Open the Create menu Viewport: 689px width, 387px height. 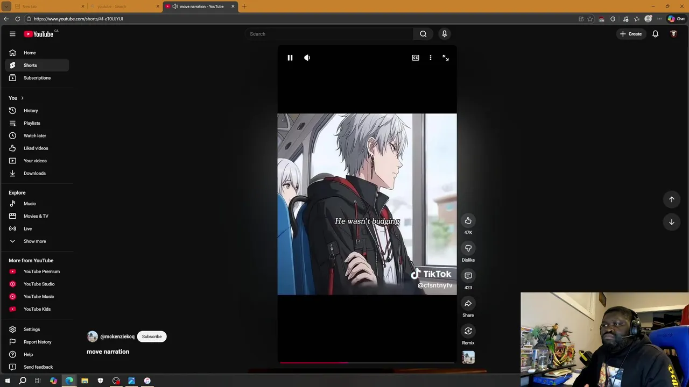(x=631, y=34)
